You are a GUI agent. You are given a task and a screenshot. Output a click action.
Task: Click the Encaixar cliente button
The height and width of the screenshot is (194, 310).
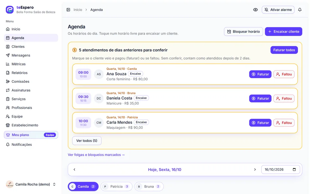point(284,31)
